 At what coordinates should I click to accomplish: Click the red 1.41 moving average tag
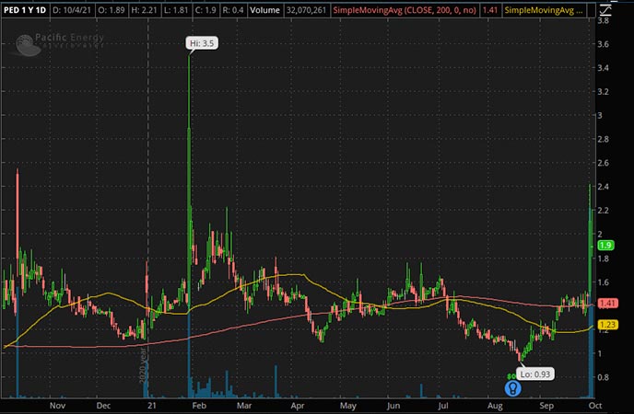(x=606, y=303)
